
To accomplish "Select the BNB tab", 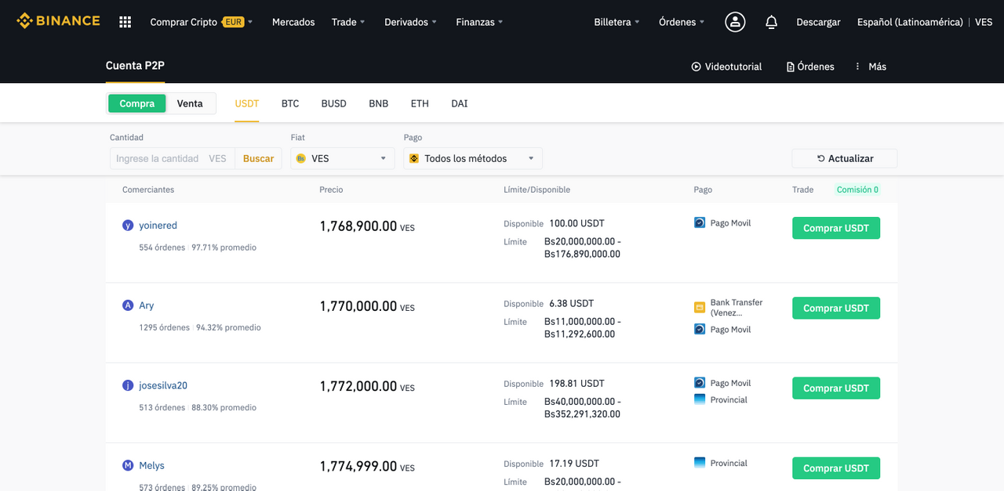I will tap(379, 103).
